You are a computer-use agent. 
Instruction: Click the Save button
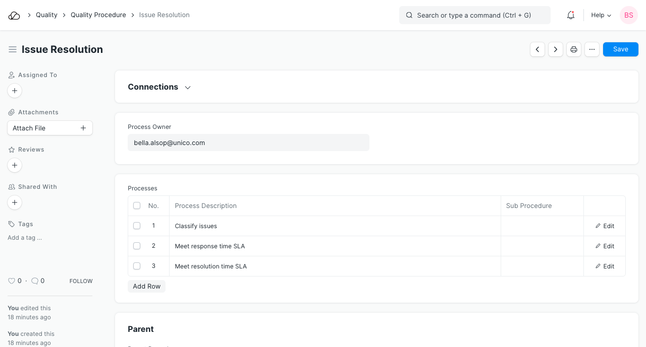tap(620, 49)
